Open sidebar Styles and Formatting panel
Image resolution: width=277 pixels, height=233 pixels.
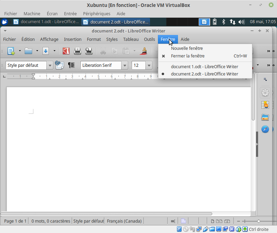tap(265, 105)
